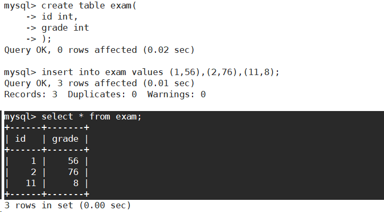Click the 'id' column header in the result table

point(20,139)
